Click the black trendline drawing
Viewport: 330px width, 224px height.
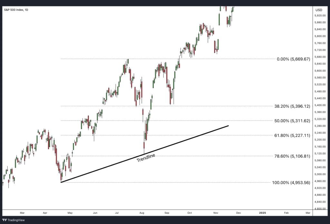[x=144, y=154]
